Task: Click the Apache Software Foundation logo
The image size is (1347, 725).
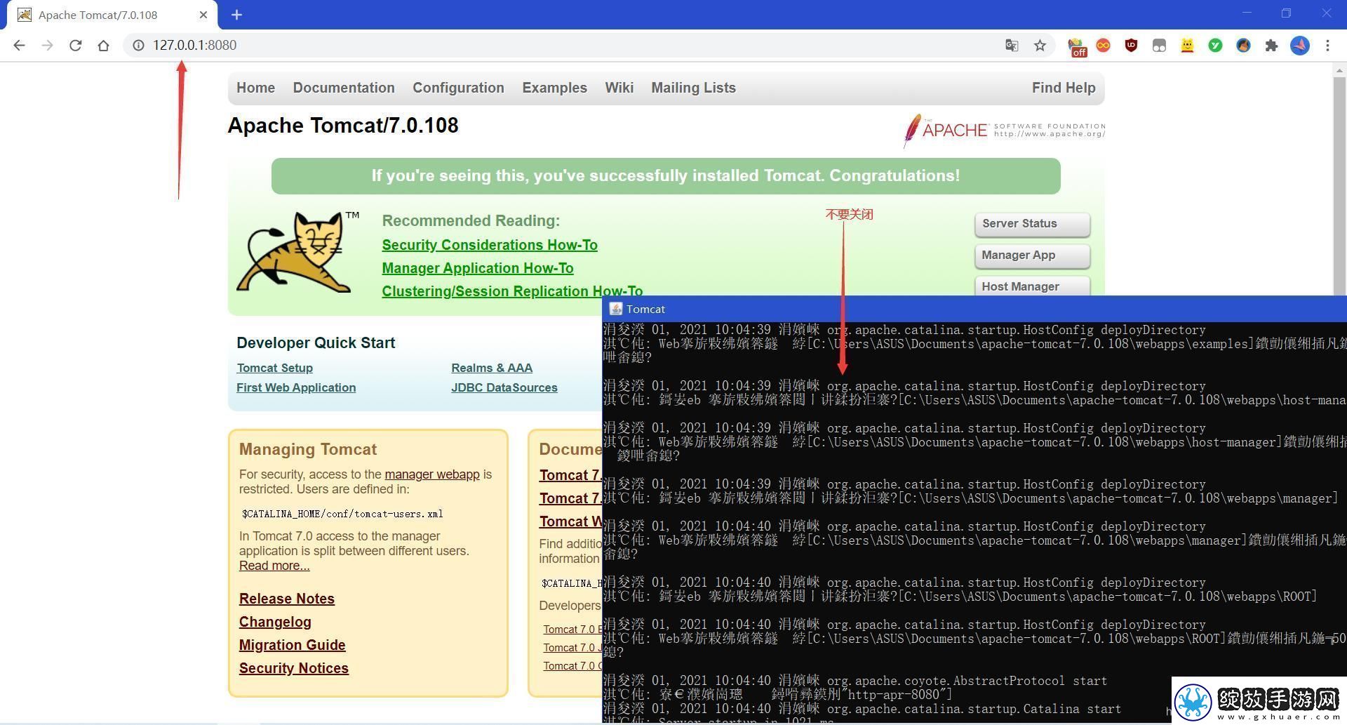Action: 1003,131
